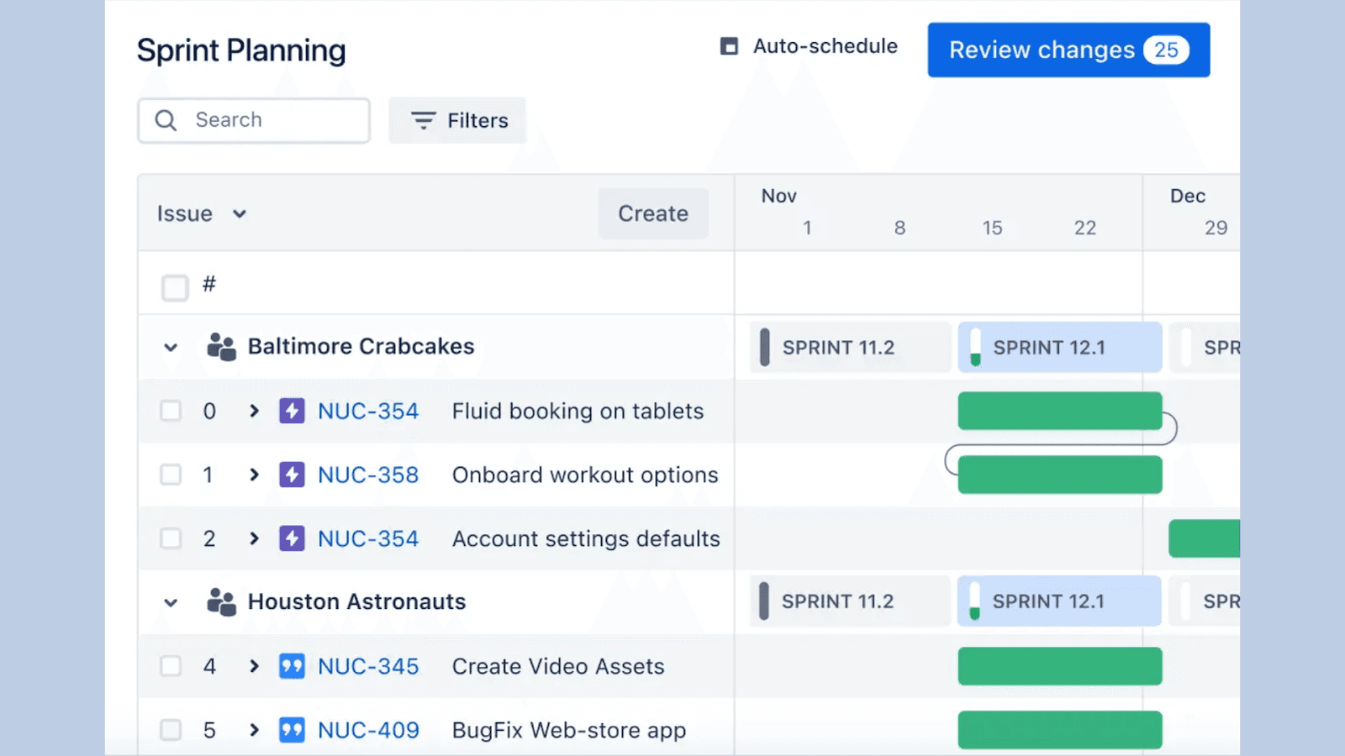
Task: Click the 25 changes count badge
Action: click(1166, 50)
